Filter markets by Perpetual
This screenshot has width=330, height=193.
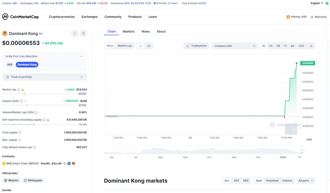(272, 181)
